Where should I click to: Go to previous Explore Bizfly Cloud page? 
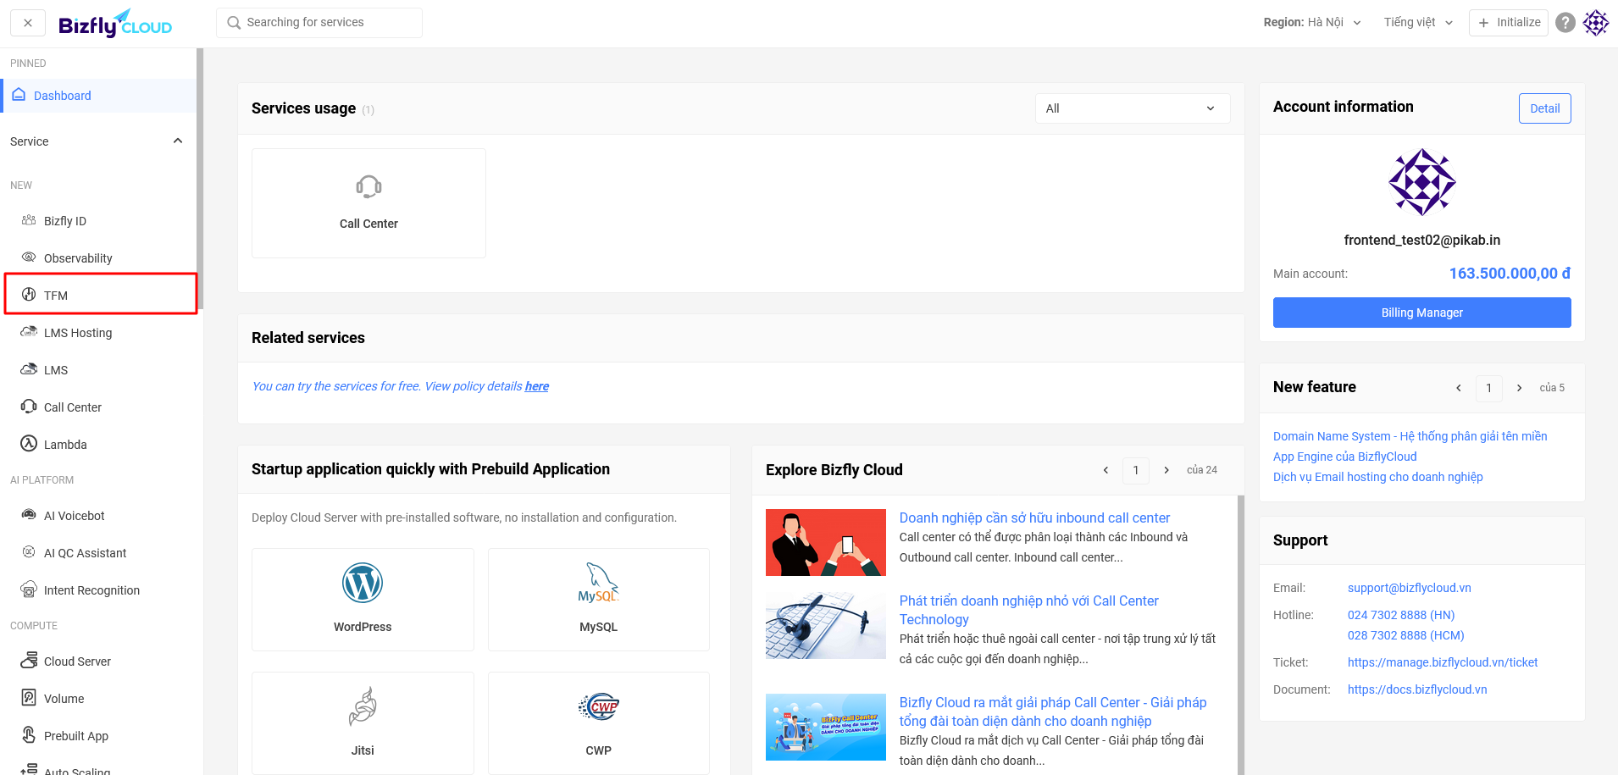click(x=1105, y=470)
